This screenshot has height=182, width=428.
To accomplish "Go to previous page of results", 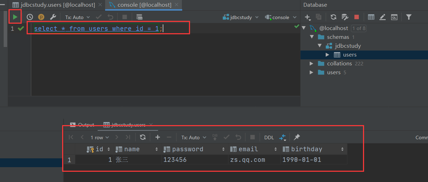I will click(82, 137).
